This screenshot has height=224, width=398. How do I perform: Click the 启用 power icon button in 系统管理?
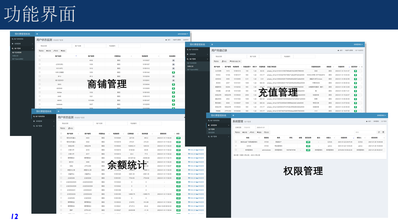(x=266, y=132)
